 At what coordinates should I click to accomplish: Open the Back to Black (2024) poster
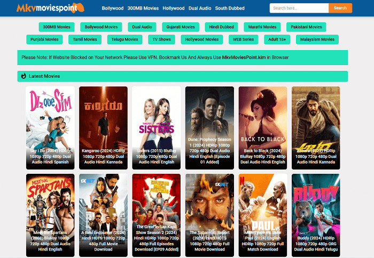(263, 128)
